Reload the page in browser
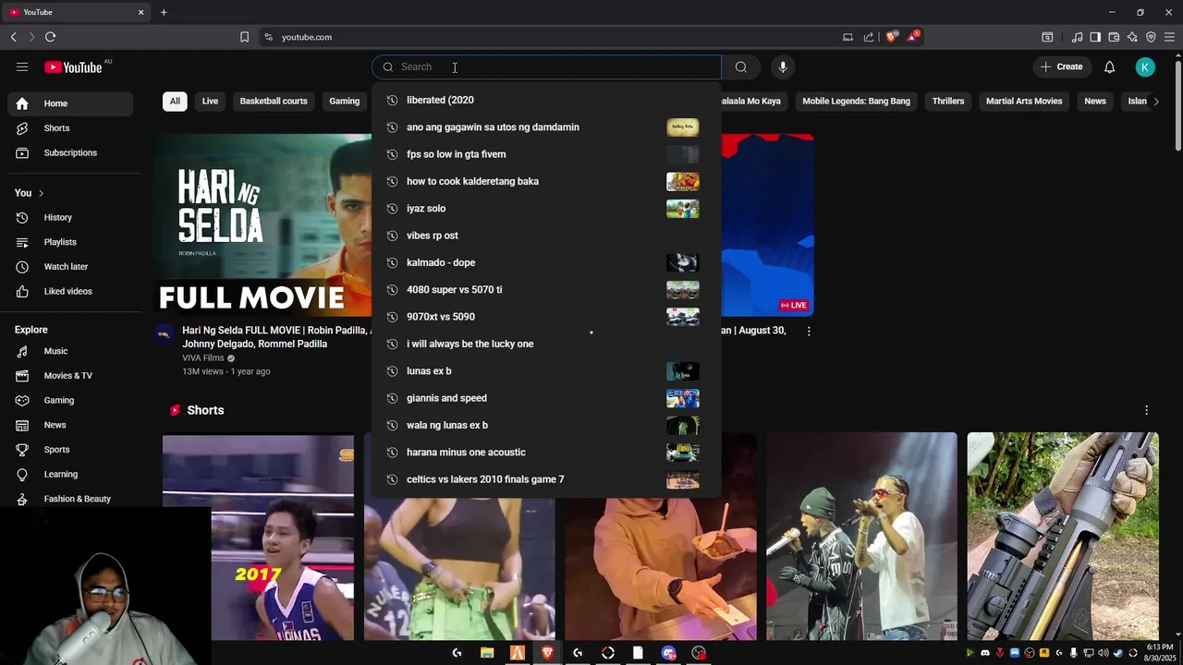This screenshot has width=1183, height=665. (x=50, y=37)
